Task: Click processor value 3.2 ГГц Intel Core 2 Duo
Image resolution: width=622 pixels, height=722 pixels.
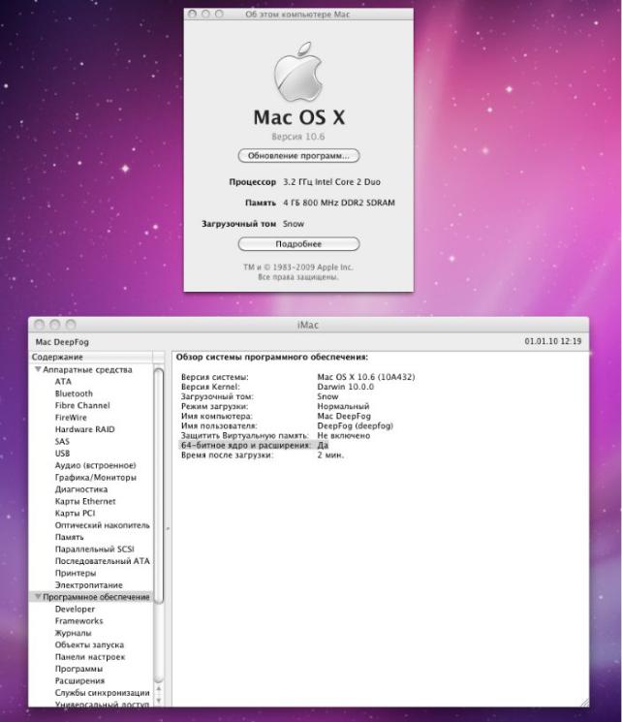Action: click(x=331, y=182)
